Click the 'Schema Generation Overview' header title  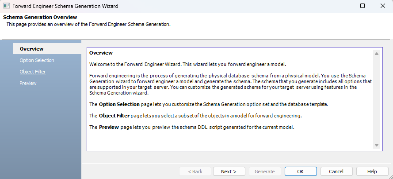(x=40, y=17)
